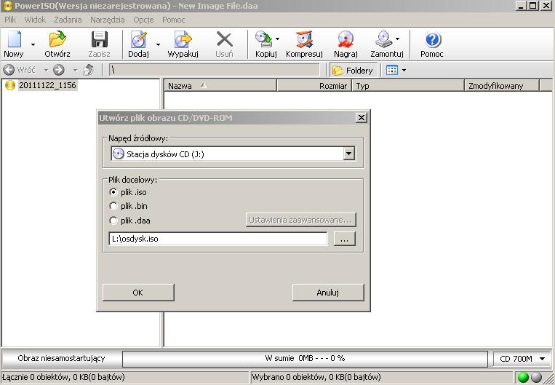Click the grey status indicator icon
The width and height of the screenshot is (555, 385).
click(537, 378)
